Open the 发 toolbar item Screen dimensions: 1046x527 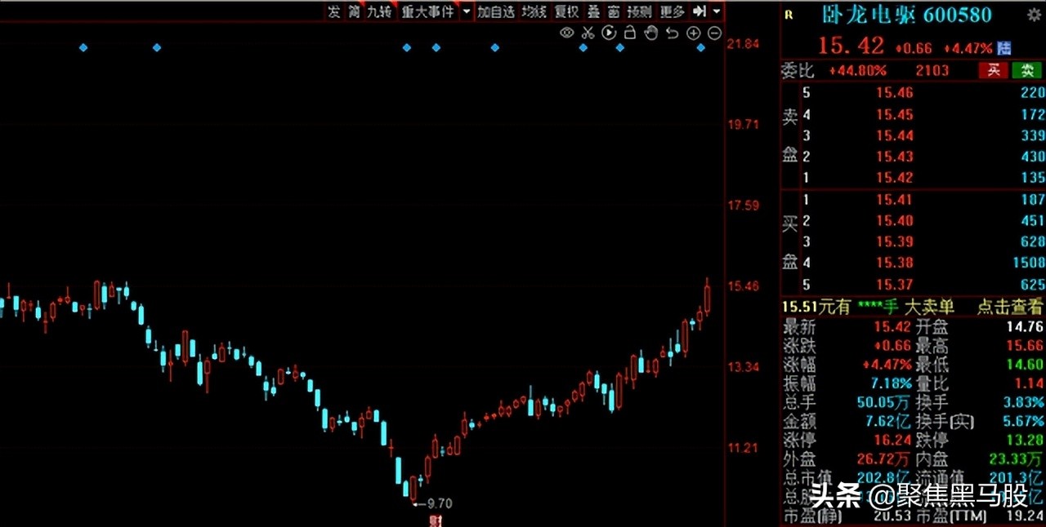(333, 11)
